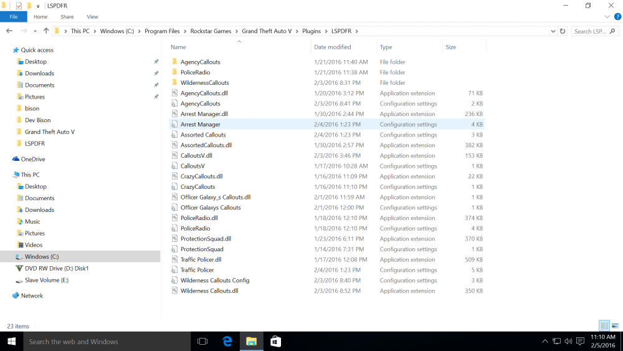623x351 pixels.
Task: Select Program Files in the breadcrumb
Action: pos(162,31)
